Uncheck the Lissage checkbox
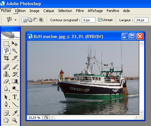Image resolution: width=151 pixels, height=126 pixels. 100,20
